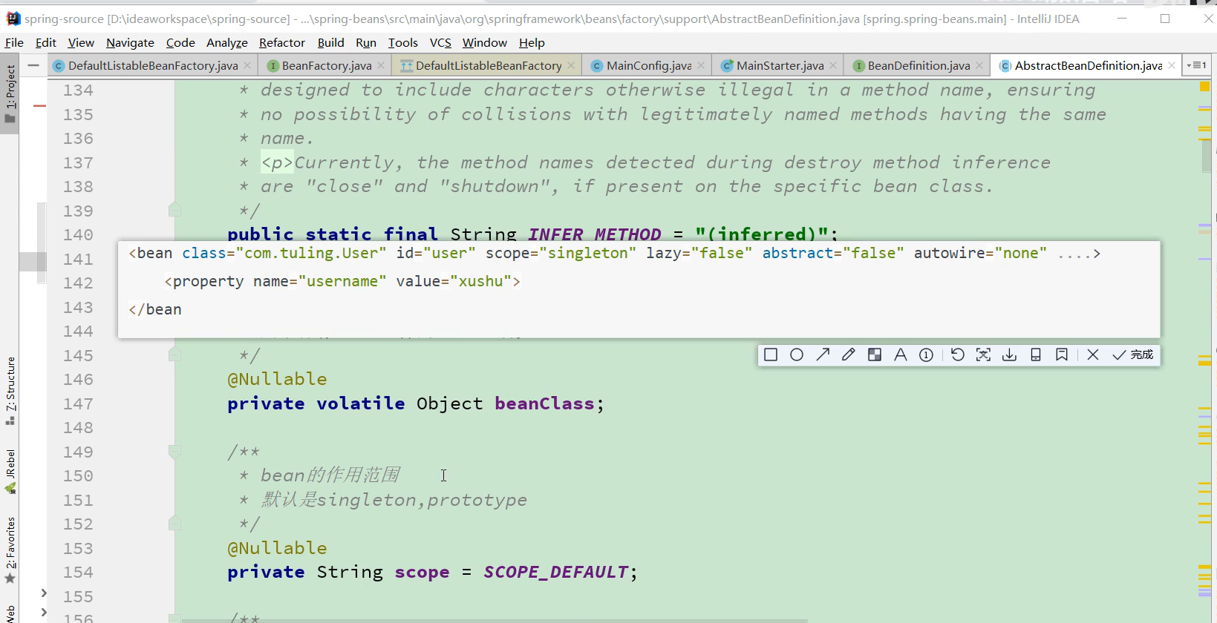Image resolution: width=1217 pixels, height=623 pixels.
Task: Click the hide tool window dash button
Action: [x=33, y=65]
